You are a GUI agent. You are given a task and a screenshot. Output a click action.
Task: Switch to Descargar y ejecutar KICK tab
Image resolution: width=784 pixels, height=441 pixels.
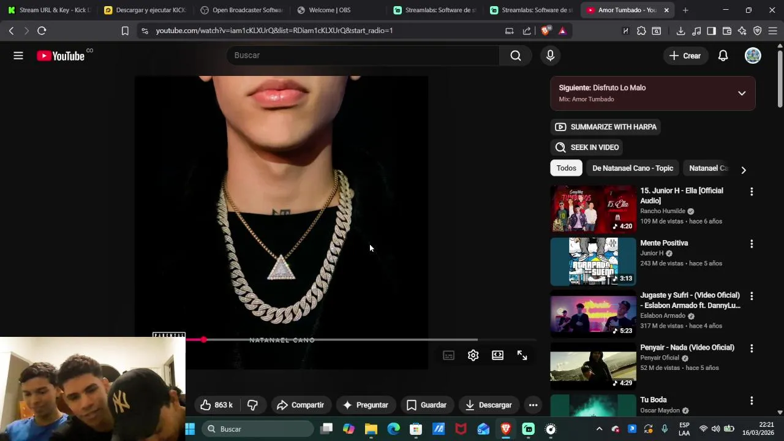pyautogui.click(x=145, y=10)
